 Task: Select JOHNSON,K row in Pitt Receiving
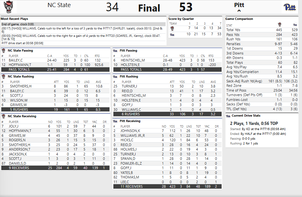(167, 131)
